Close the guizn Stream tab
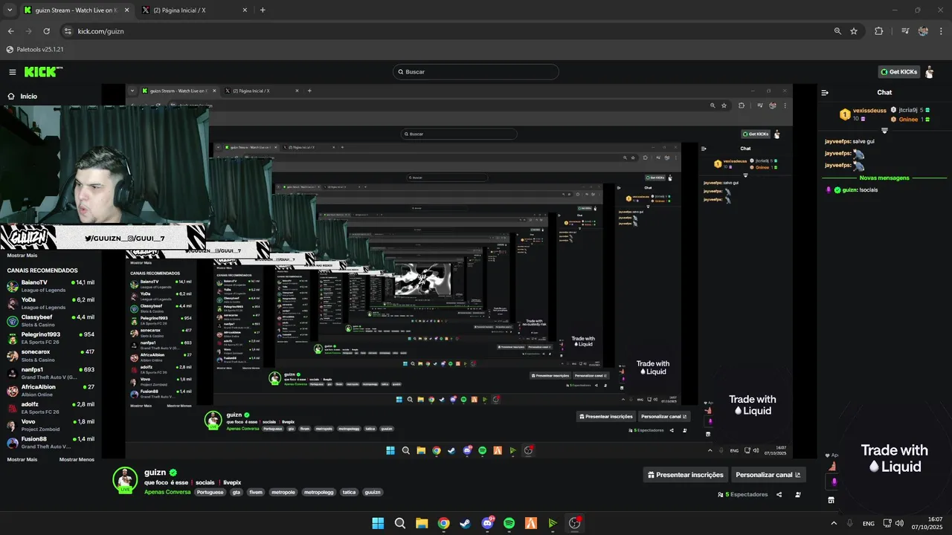Screen dimensions: 952x535 coord(126,10)
